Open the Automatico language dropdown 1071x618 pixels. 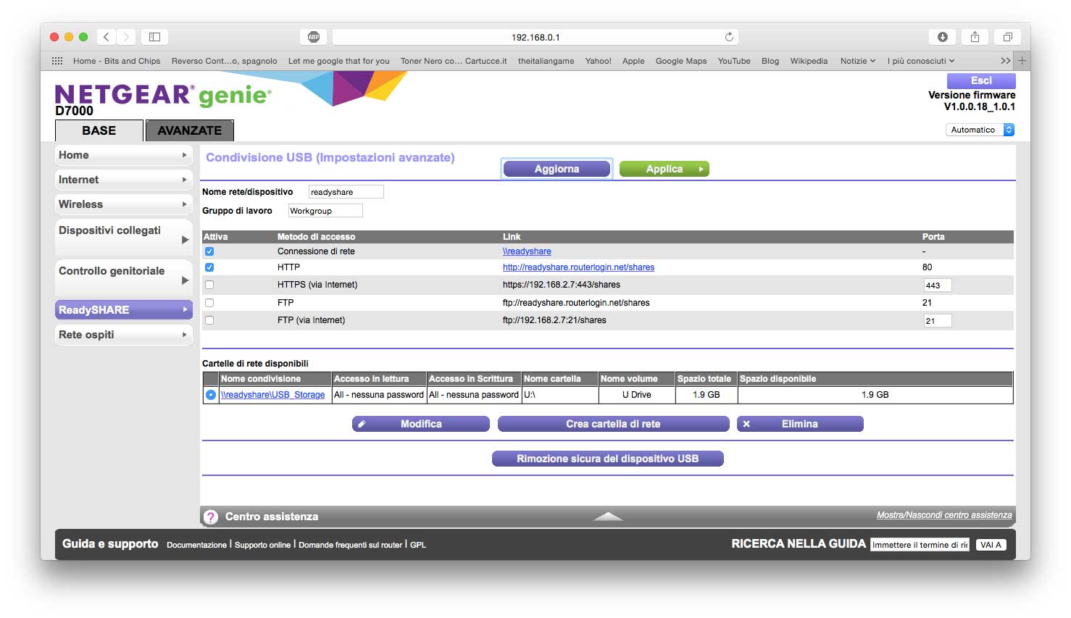[980, 130]
